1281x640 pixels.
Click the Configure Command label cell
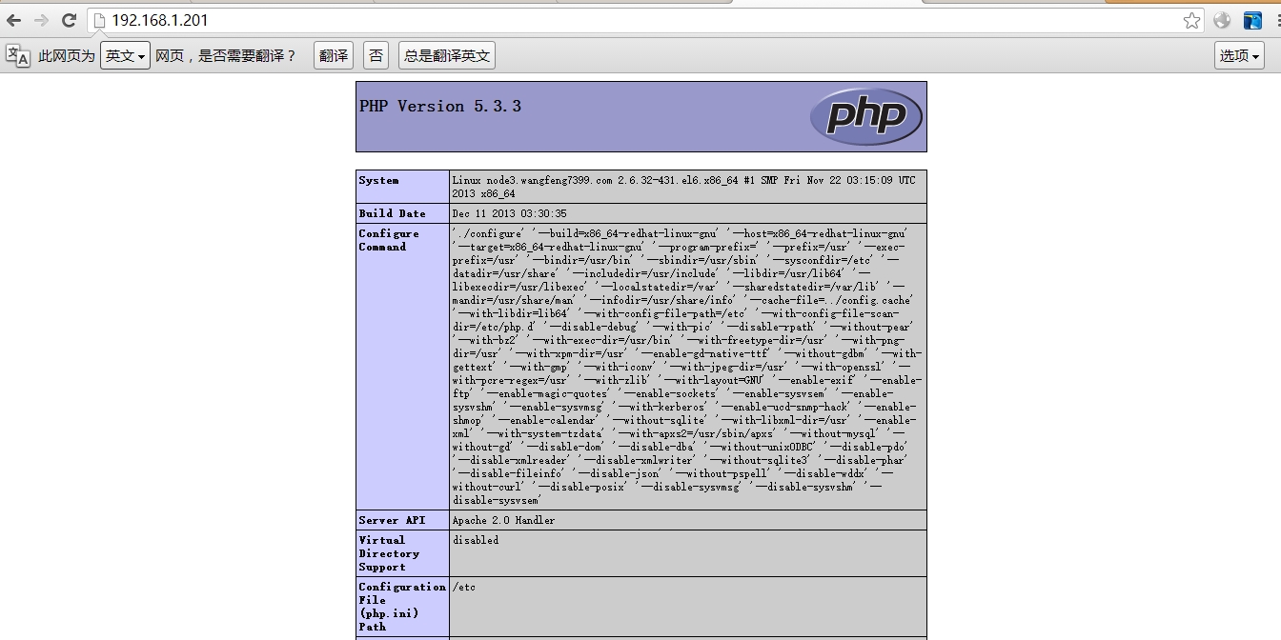[388, 240]
